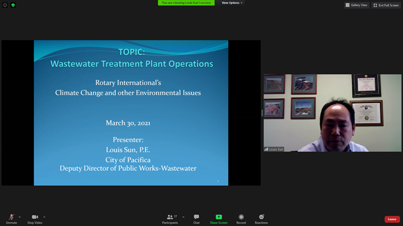Leave the meeting
The width and height of the screenshot is (403, 226).
coord(392,219)
